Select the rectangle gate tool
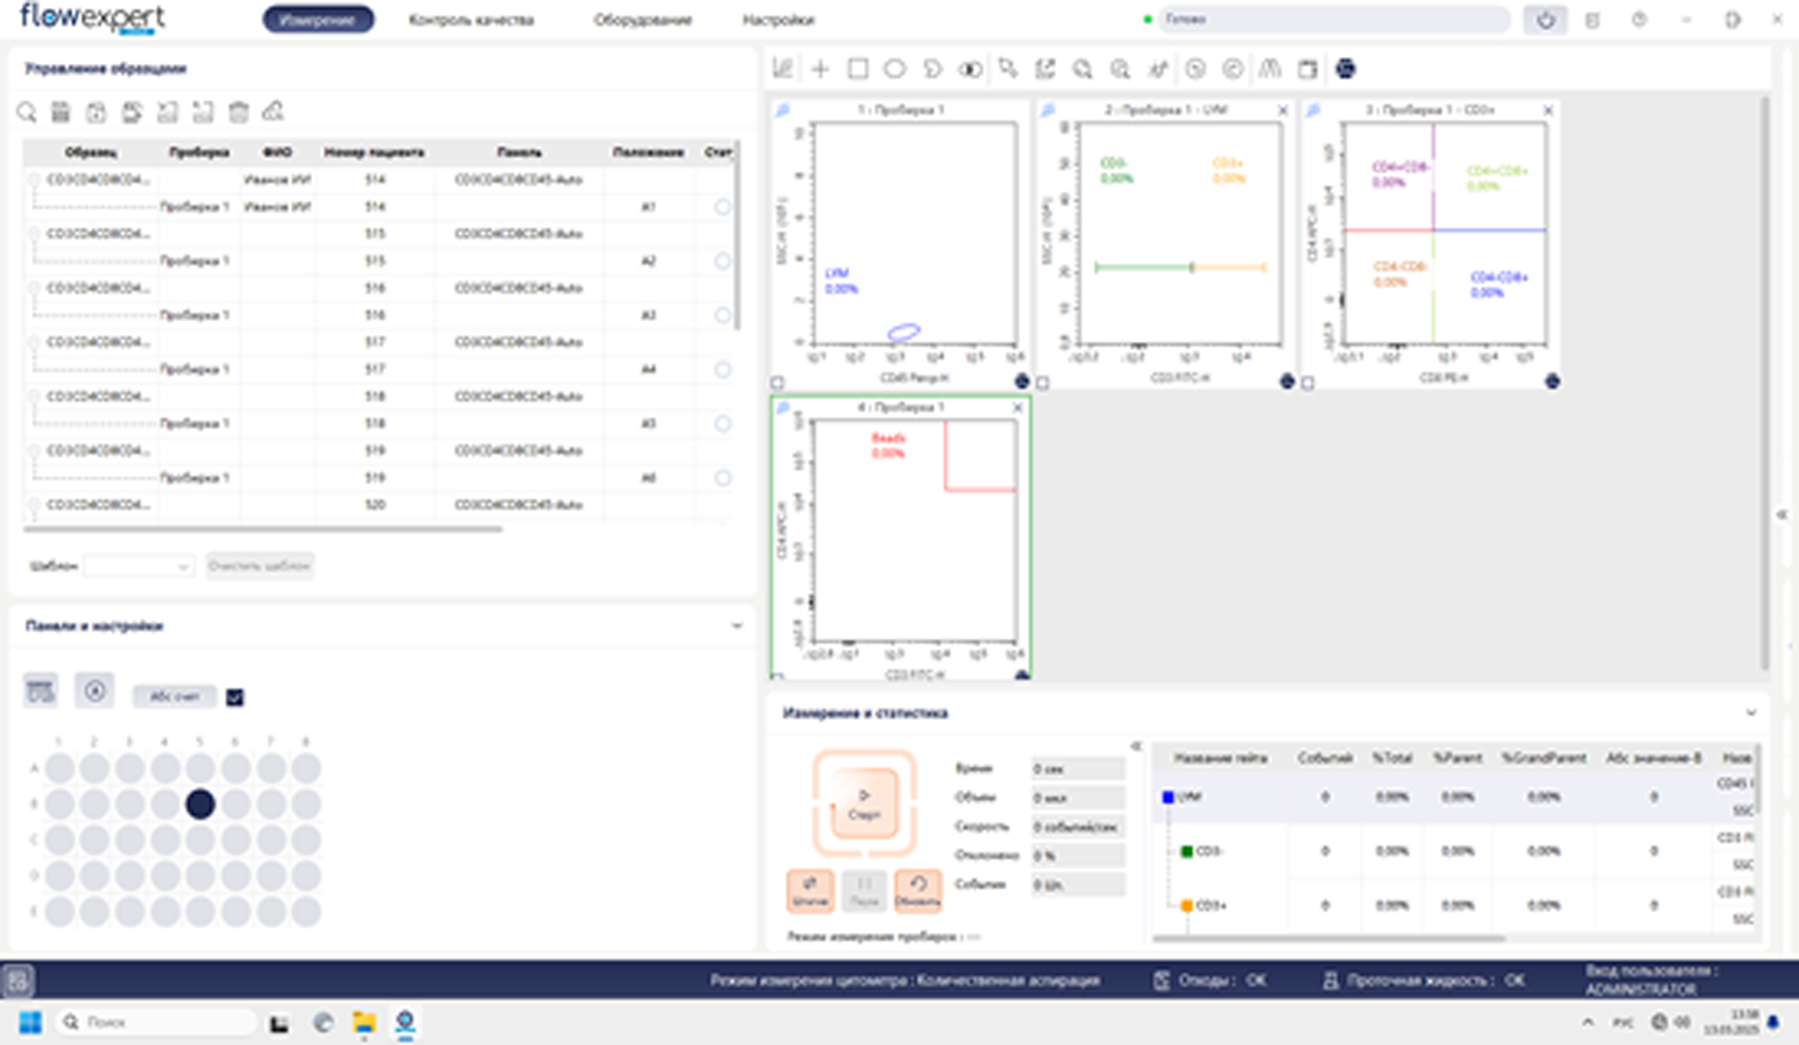1799x1045 pixels. click(858, 69)
